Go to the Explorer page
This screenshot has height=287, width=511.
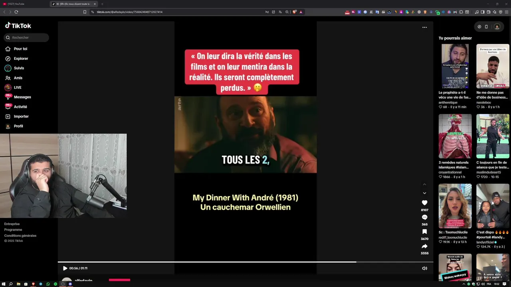pos(16,59)
